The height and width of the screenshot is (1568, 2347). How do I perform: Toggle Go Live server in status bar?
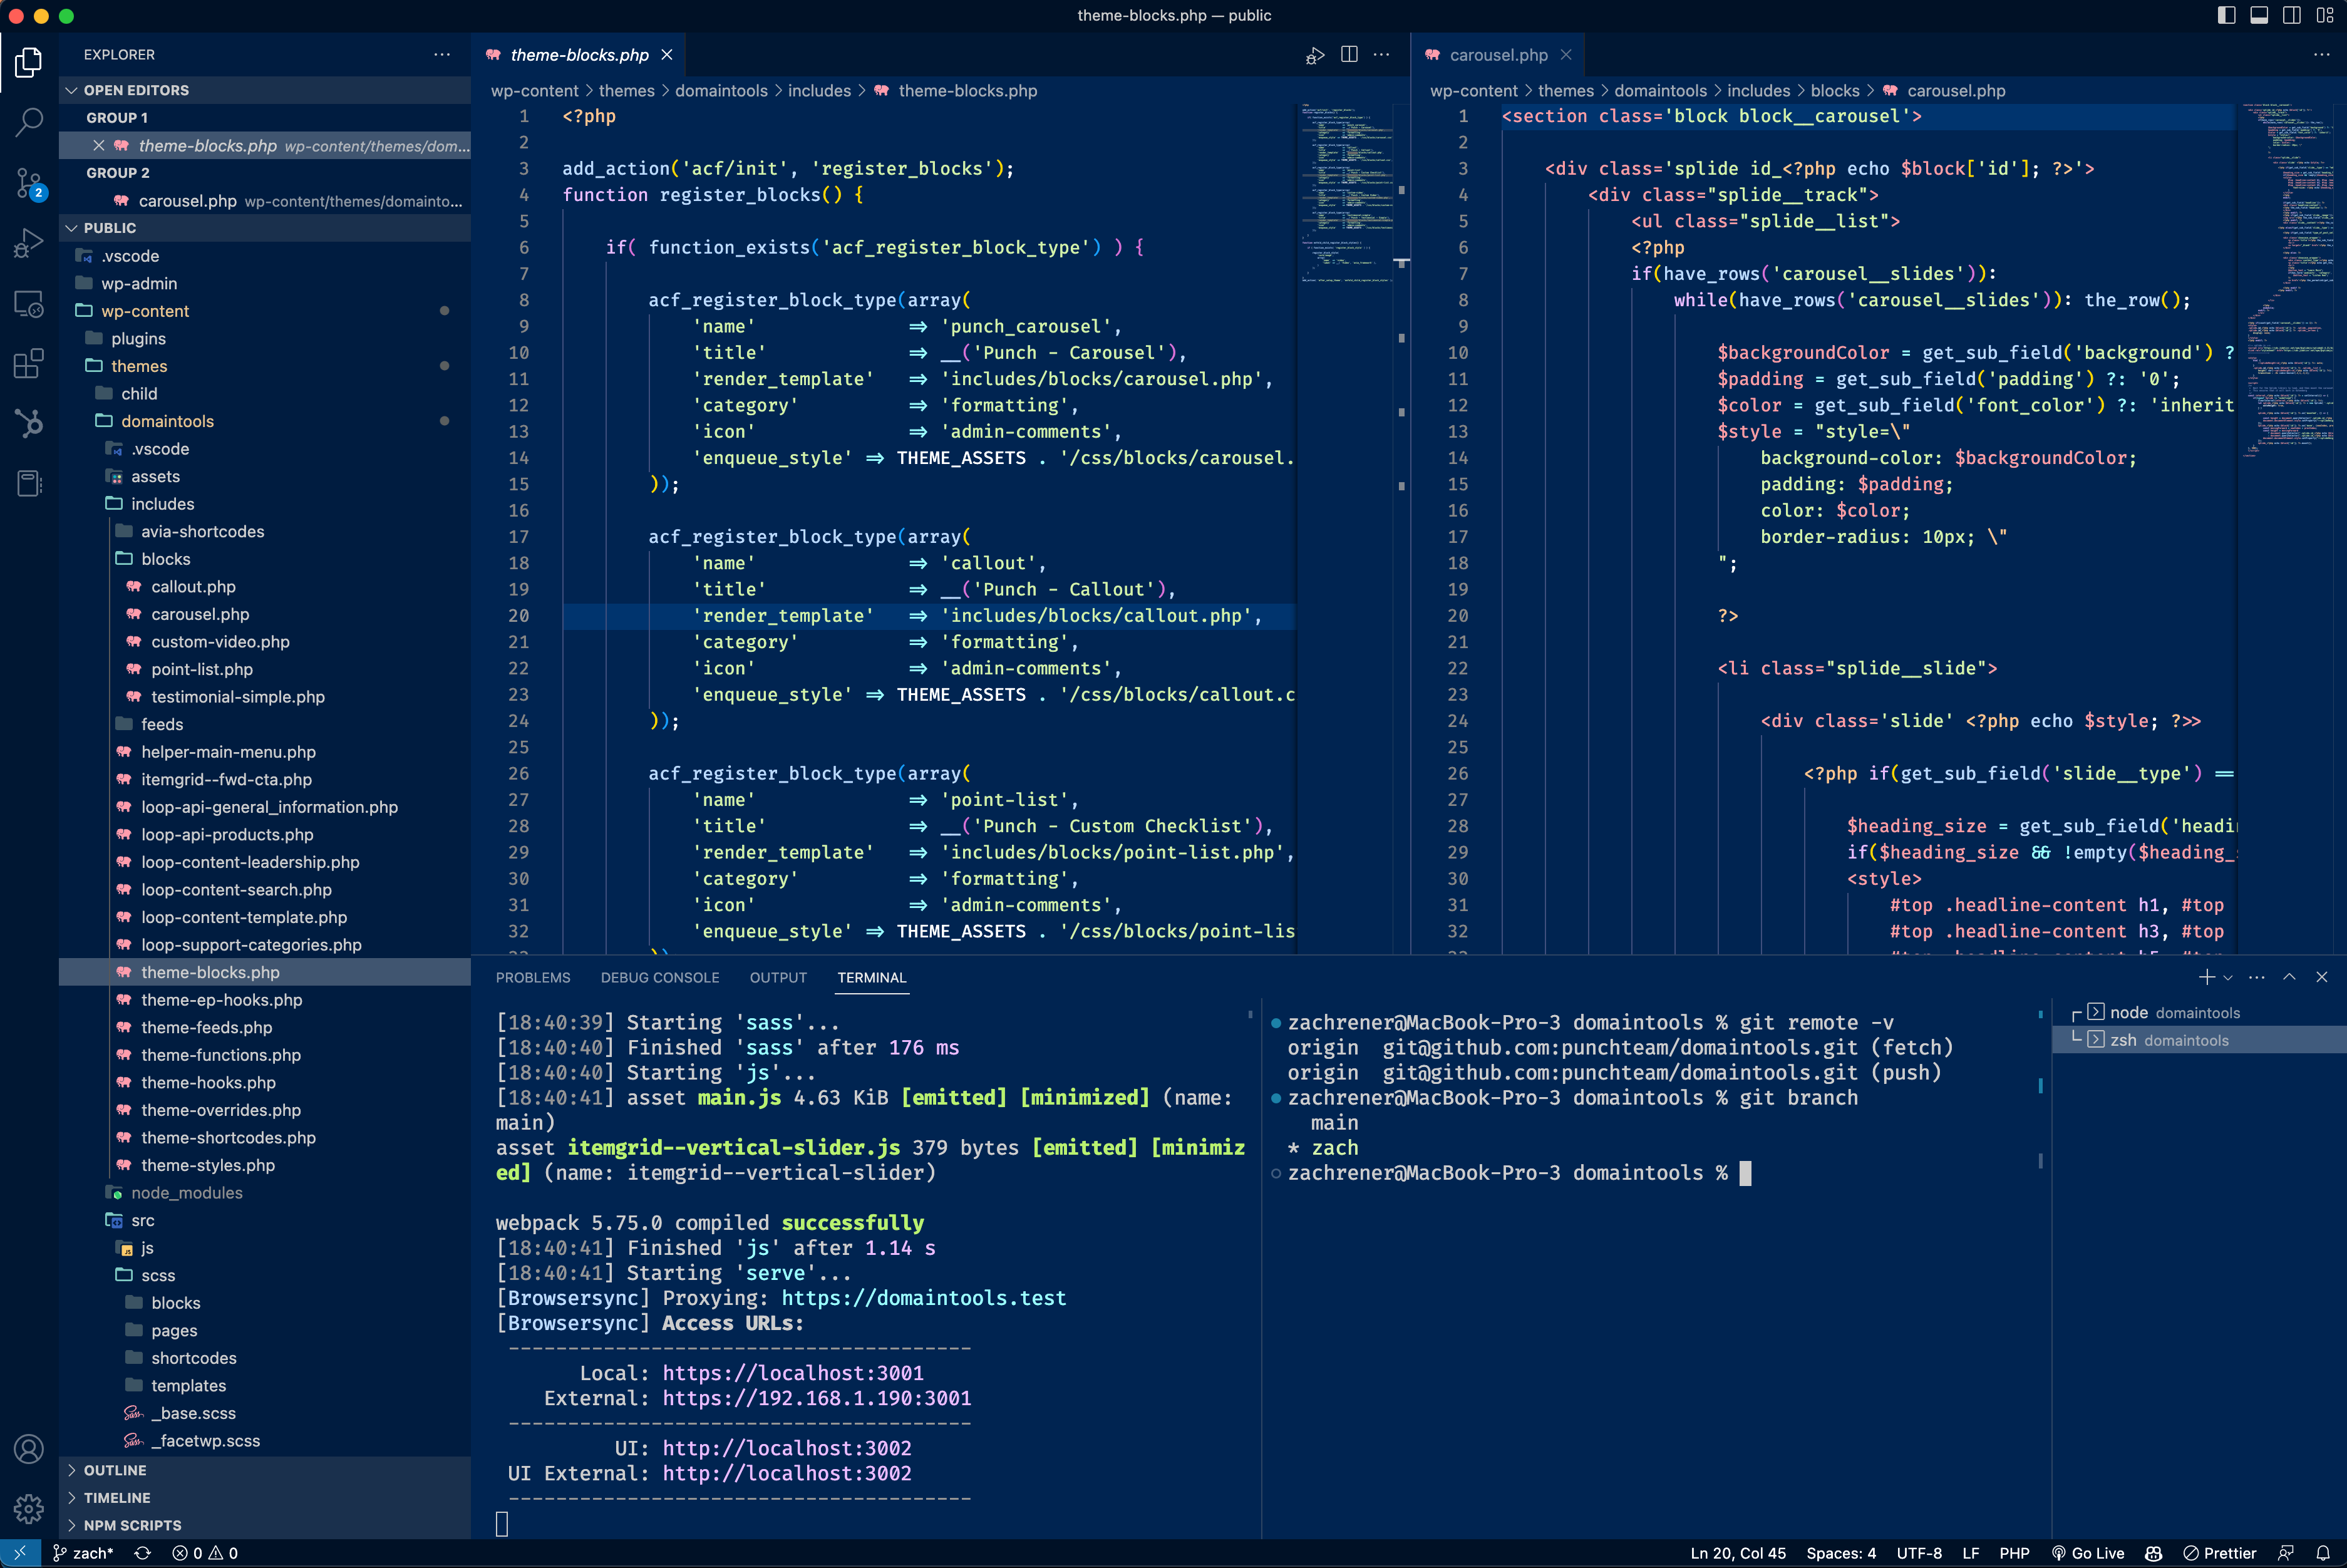tap(2088, 1553)
